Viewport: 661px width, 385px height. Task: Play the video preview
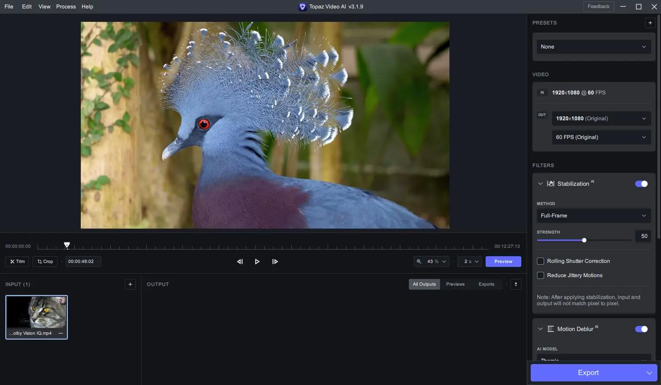257,262
